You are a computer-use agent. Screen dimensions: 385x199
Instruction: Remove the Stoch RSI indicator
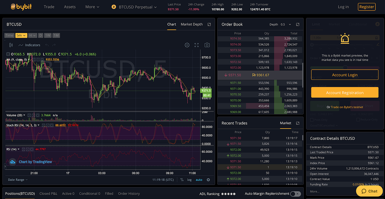click(x=52, y=125)
